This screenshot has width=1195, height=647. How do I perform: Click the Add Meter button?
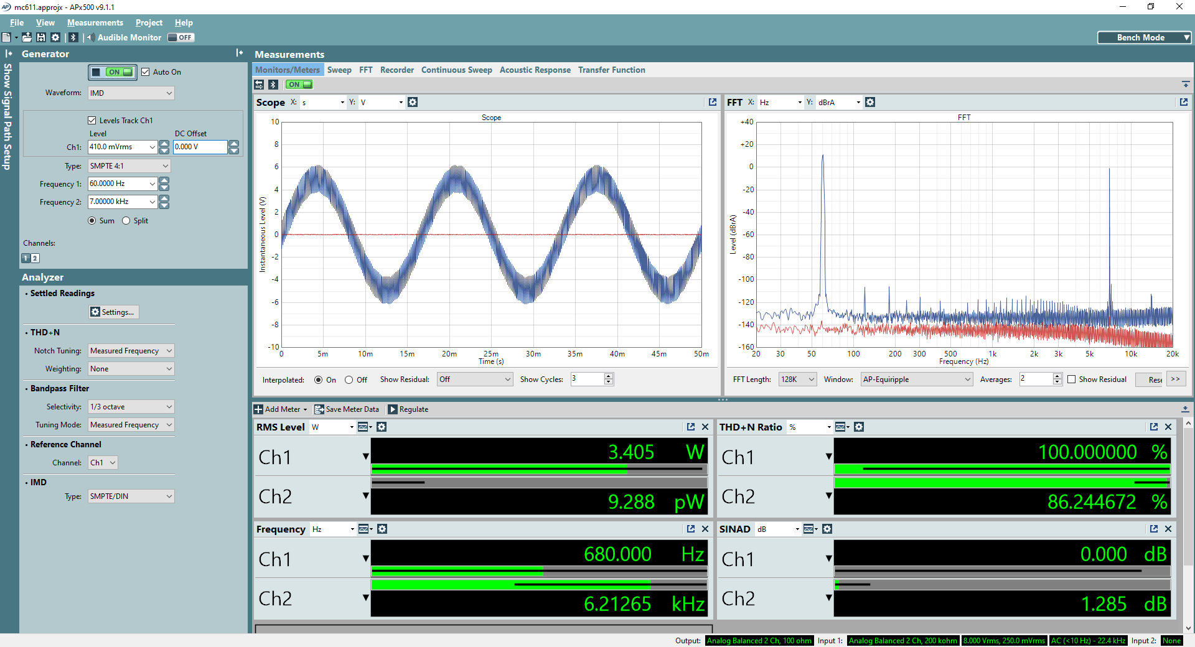281,409
